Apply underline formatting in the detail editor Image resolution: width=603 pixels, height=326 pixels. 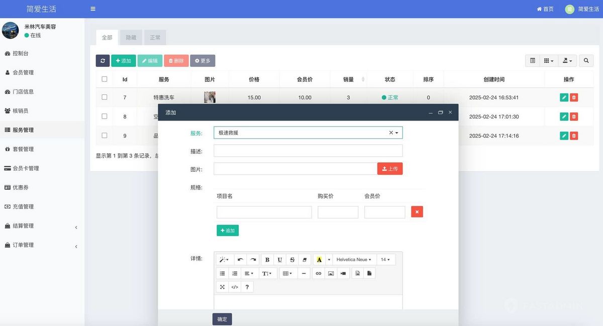[280, 259]
